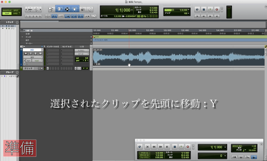Mute the AG track
This screenshot has height=161, width=267.
point(40,53)
